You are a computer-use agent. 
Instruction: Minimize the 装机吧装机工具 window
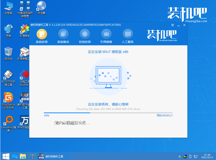(x=179, y=25)
